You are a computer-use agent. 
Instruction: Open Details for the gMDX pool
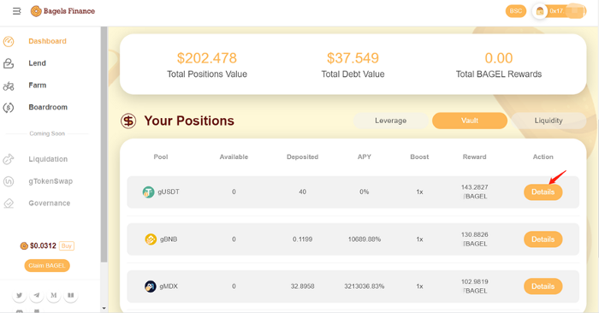(x=543, y=286)
